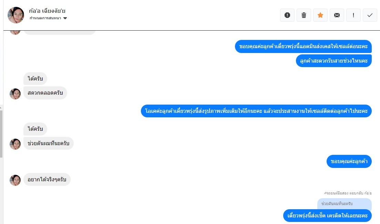Click avatar beside อยากได้จริงๆครับ message
The image size is (380, 224).
(15, 180)
